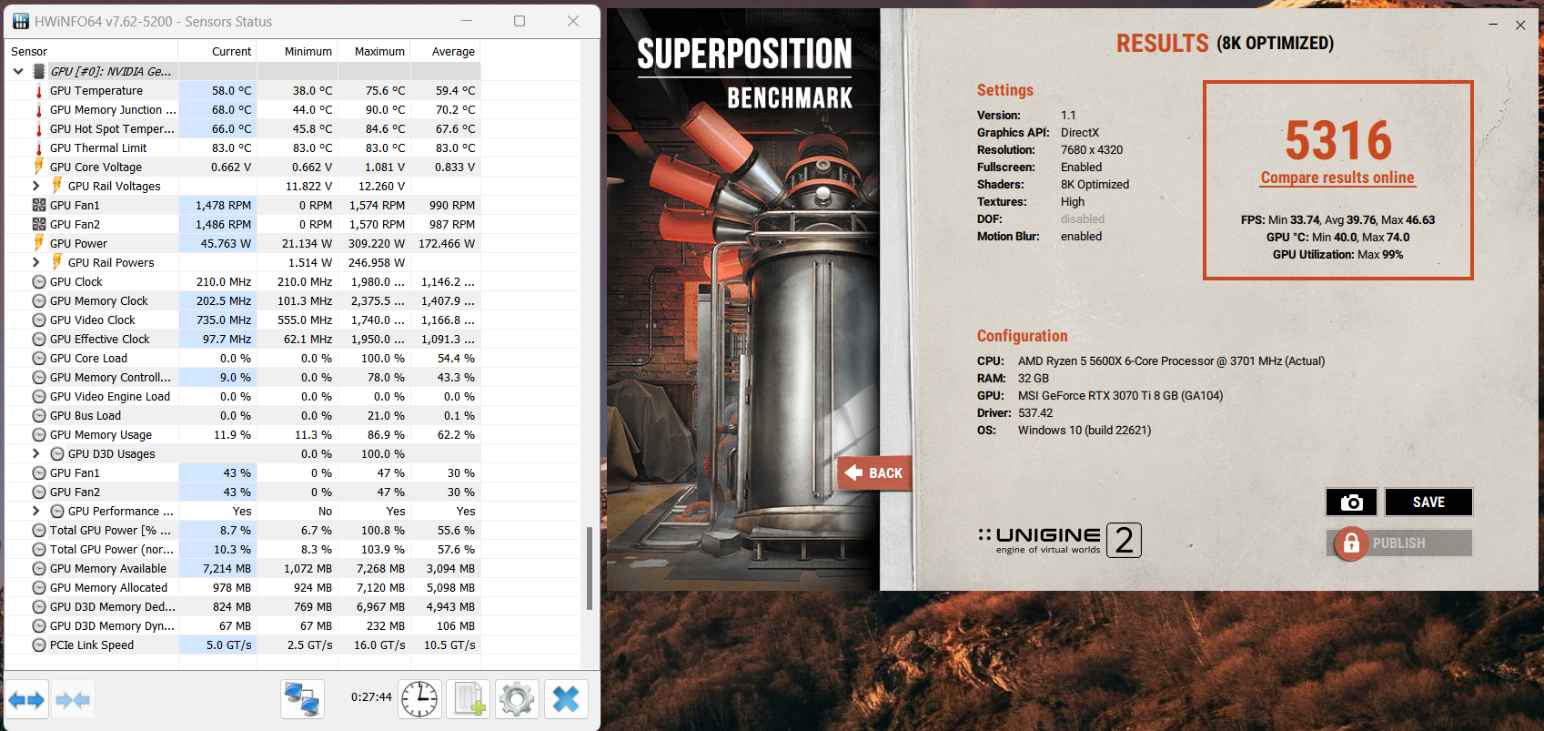Select the Total GPU Power [% row
This screenshot has width=1544, height=731.
242,531
